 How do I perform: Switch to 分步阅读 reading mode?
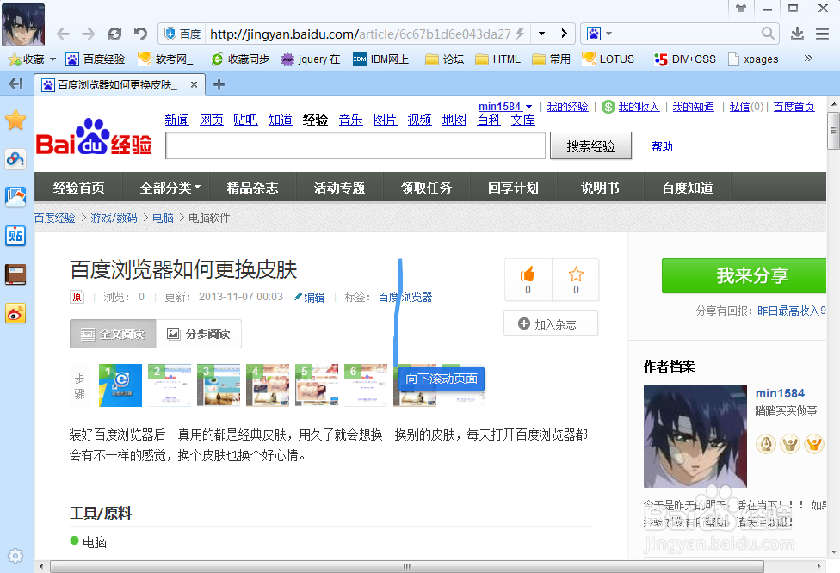(199, 334)
